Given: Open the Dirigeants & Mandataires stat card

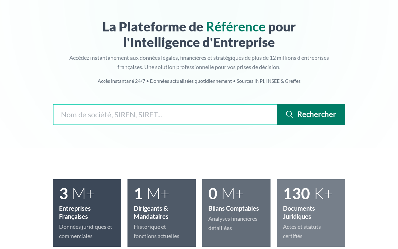Looking at the screenshot, I should (162, 213).
